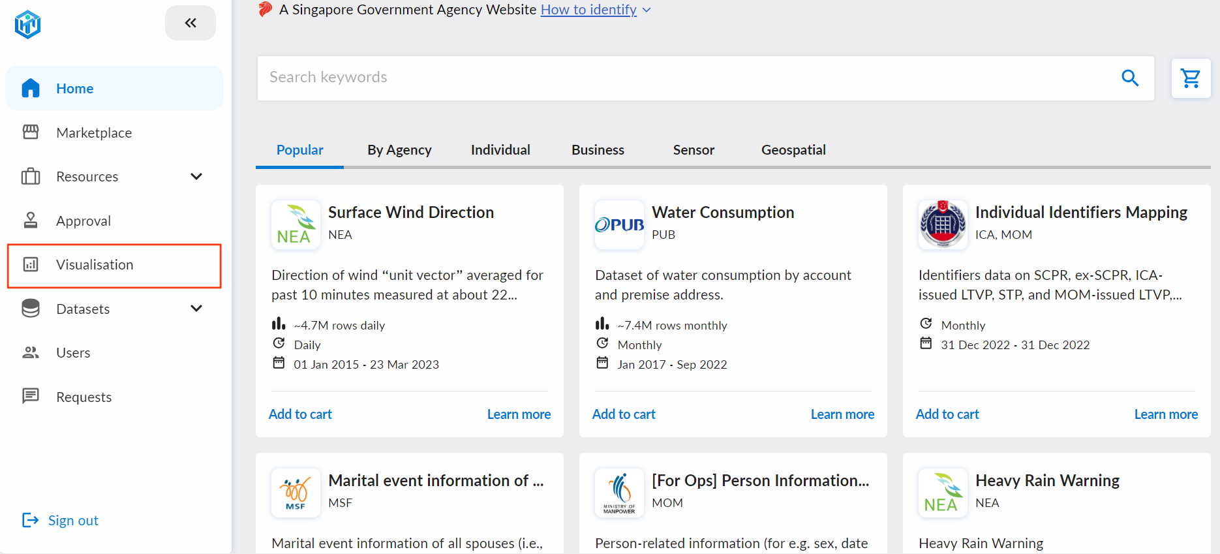Open the Visualisation chart icon
The height and width of the screenshot is (554, 1220).
point(31,264)
